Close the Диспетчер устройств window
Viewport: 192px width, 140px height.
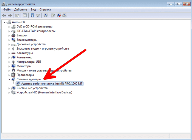click(187, 4)
